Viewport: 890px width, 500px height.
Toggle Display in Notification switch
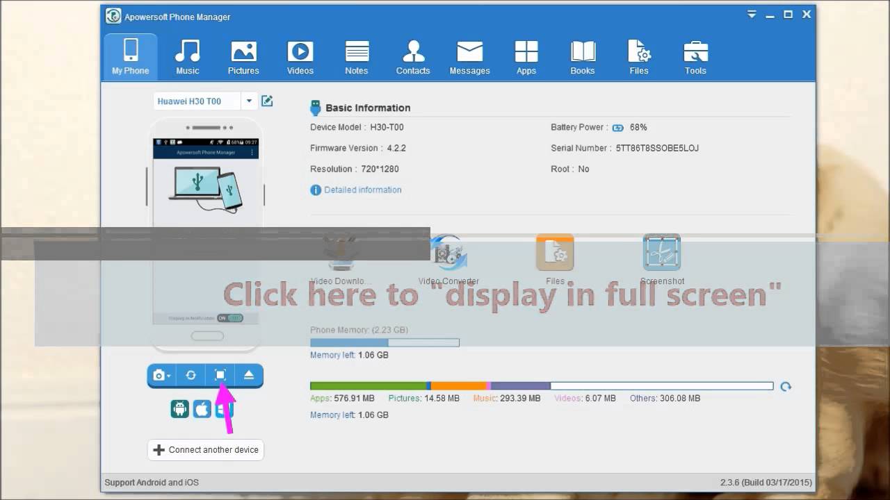pyautogui.click(x=230, y=318)
